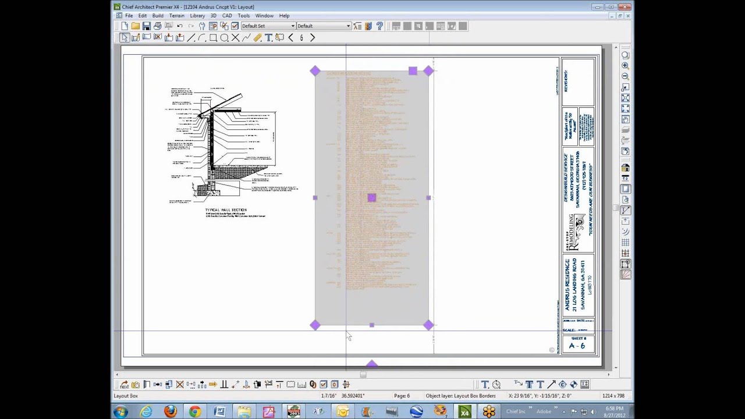
Task: Click the Zoom In magnifier on right toolbar
Action: [625, 66]
